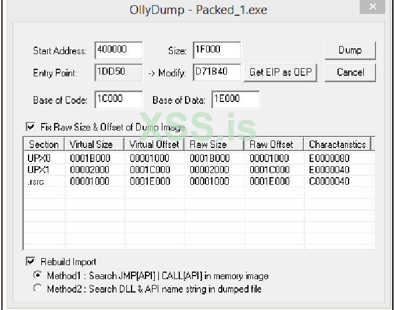Screen dimensions: 394x310
Task: Select the .rsrc section row
Action: tap(199, 181)
